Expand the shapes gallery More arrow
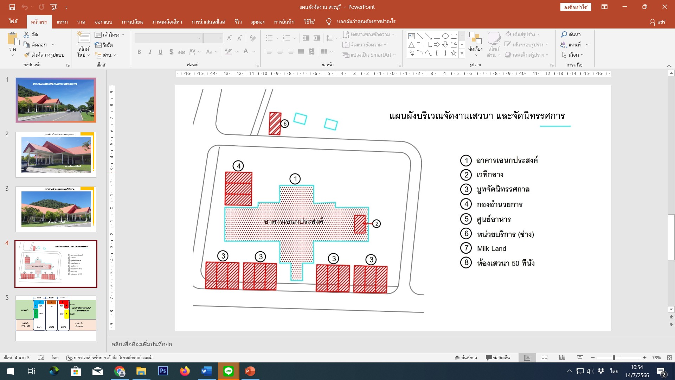Image resolution: width=675 pixels, height=380 pixels. (x=462, y=53)
